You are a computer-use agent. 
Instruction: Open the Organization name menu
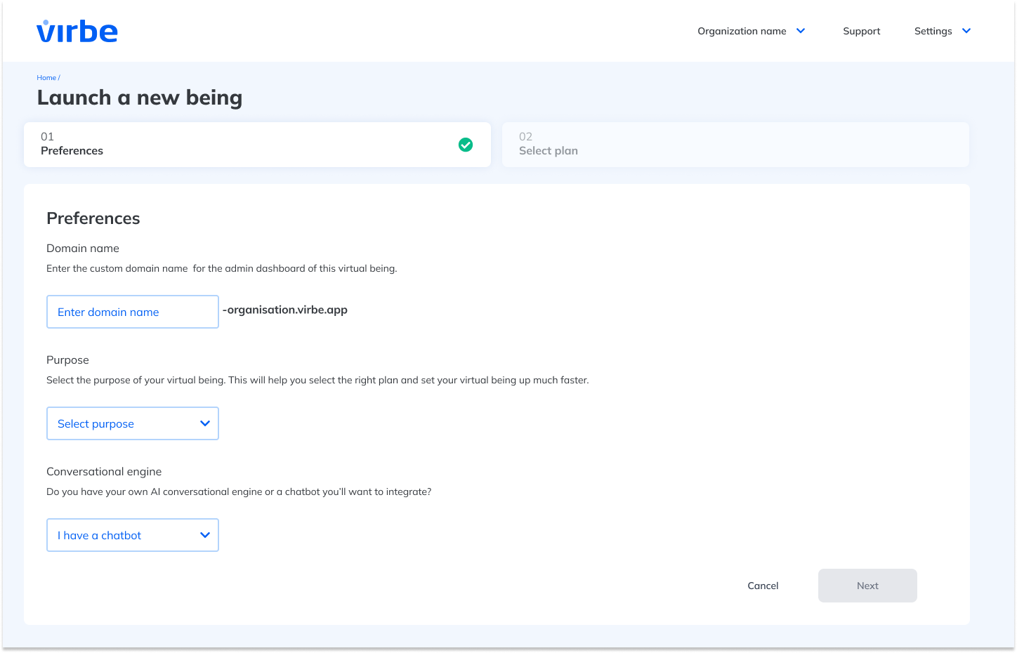tap(742, 31)
